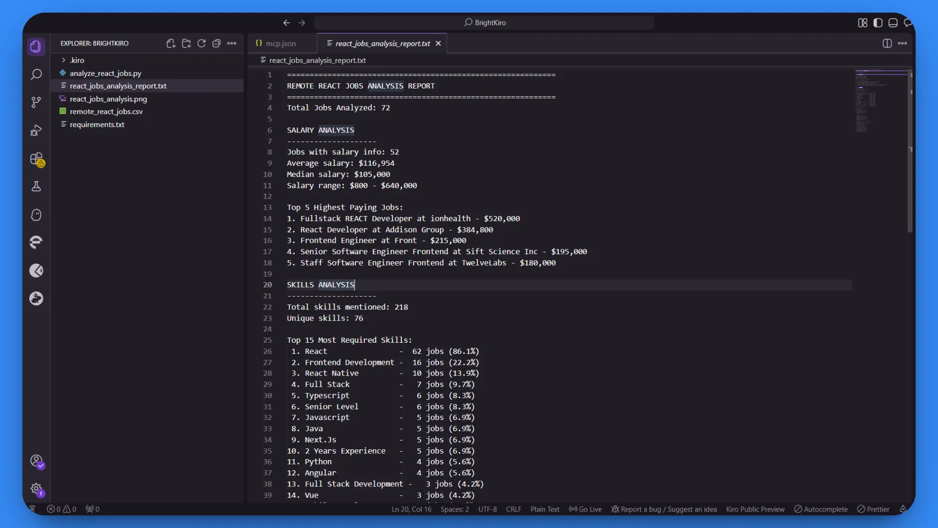The width and height of the screenshot is (938, 528).
Task: Collapse all folders in Explorer
Action: tap(216, 44)
